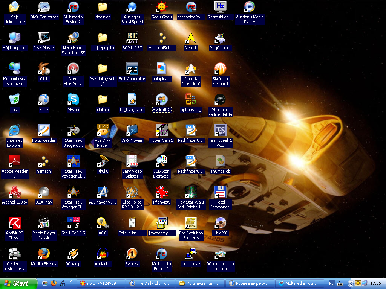Click the IrfanView red splat icon
The image size is (386, 289).
(x=161, y=192)
